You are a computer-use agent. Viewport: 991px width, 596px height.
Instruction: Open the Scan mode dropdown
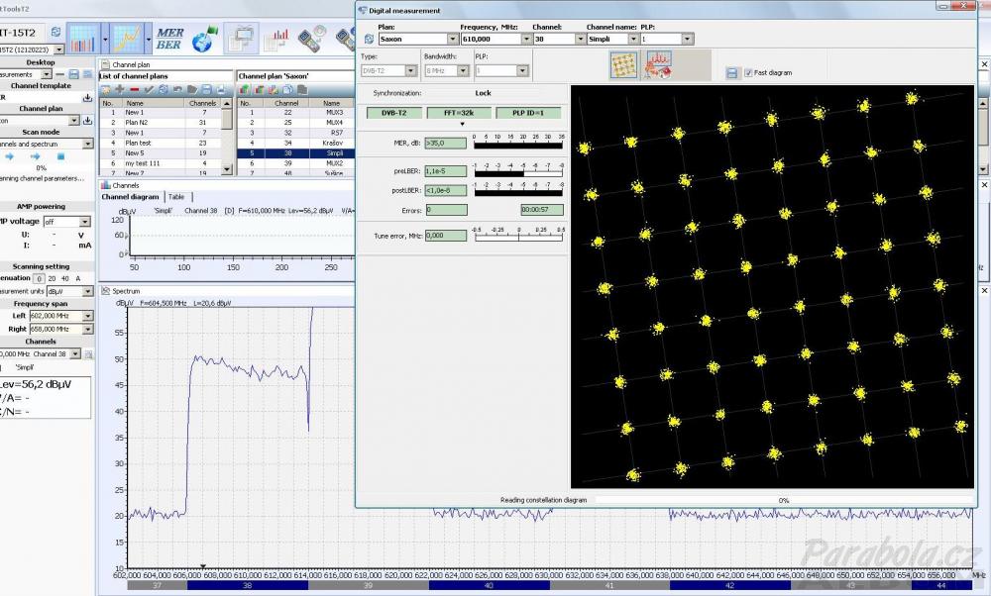(x=88, y=144)
